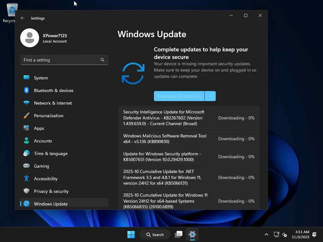Click the network status tray icon
Screen dimensions: 323x242
tap(276, 234)
